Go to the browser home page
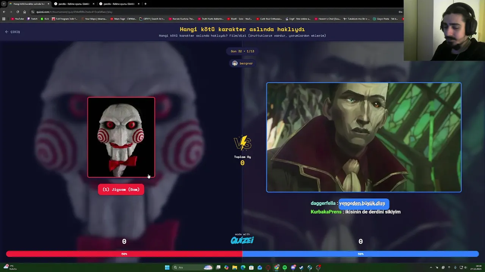Screen dimensions: 485x272 tap(25, 12)
